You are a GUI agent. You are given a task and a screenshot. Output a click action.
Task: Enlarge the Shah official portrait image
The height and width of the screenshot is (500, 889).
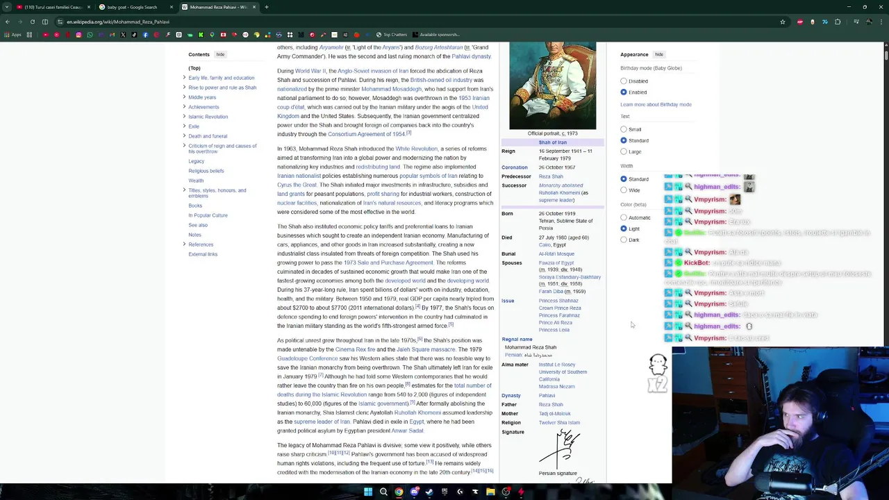coord(552,85)
